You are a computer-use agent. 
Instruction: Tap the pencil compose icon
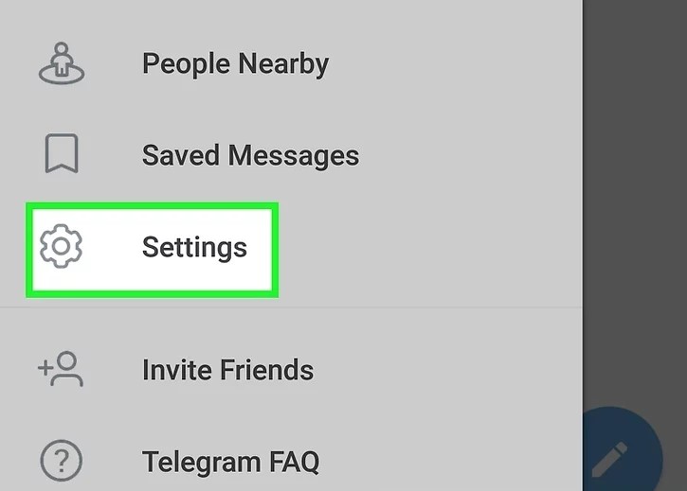click(610, 459)
